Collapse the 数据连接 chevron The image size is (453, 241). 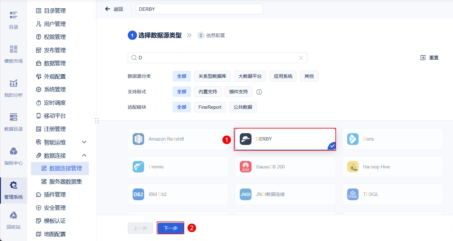[84, 155]
